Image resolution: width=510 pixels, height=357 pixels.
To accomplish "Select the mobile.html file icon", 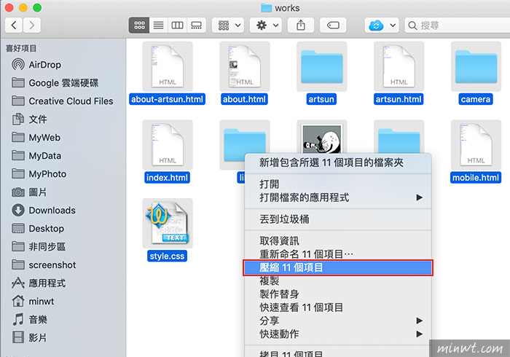I will tap(476, 145).
